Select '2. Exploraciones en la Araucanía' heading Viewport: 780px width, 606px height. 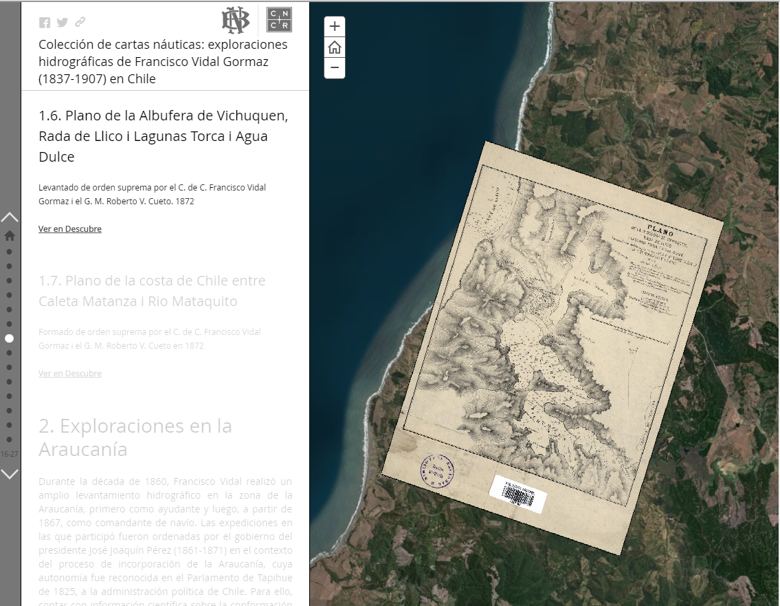135,437
